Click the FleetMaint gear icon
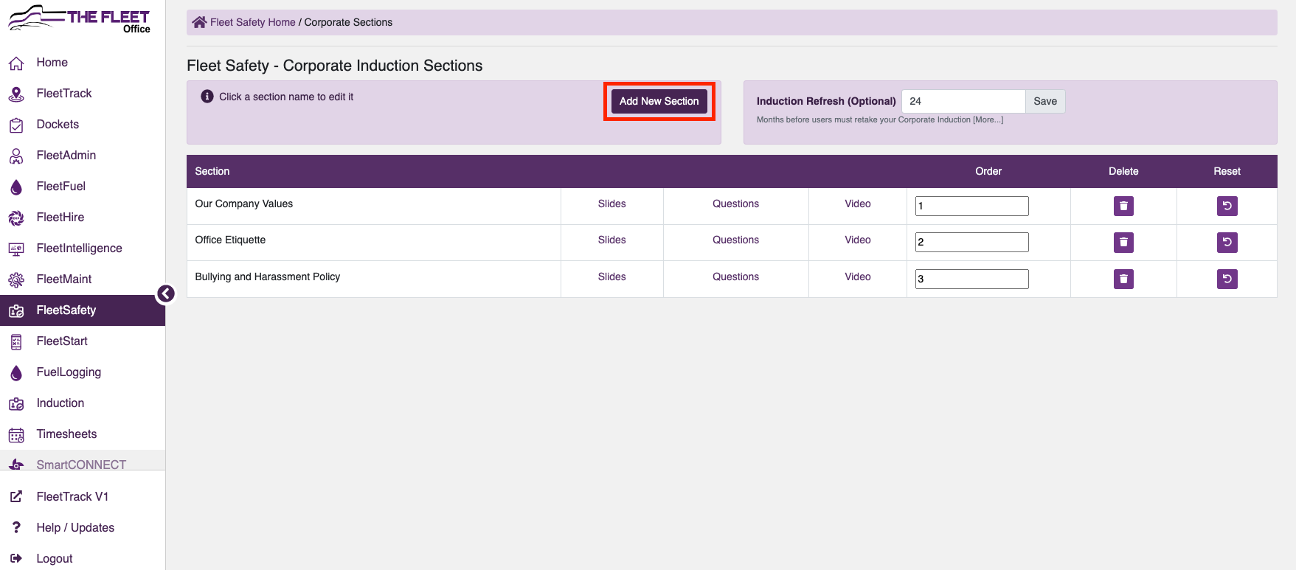The image size is (1296, 570). coord(16,280)
